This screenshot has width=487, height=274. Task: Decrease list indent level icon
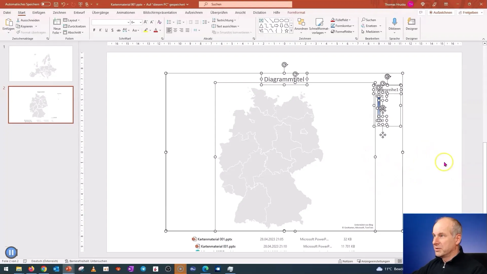pyautogui.click(x=191, y=22)
